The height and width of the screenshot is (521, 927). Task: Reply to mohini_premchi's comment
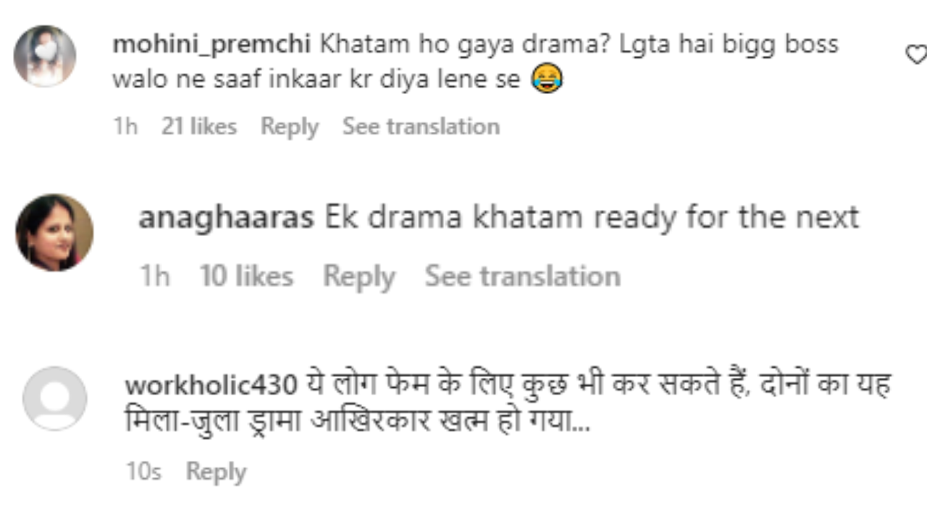290,127
